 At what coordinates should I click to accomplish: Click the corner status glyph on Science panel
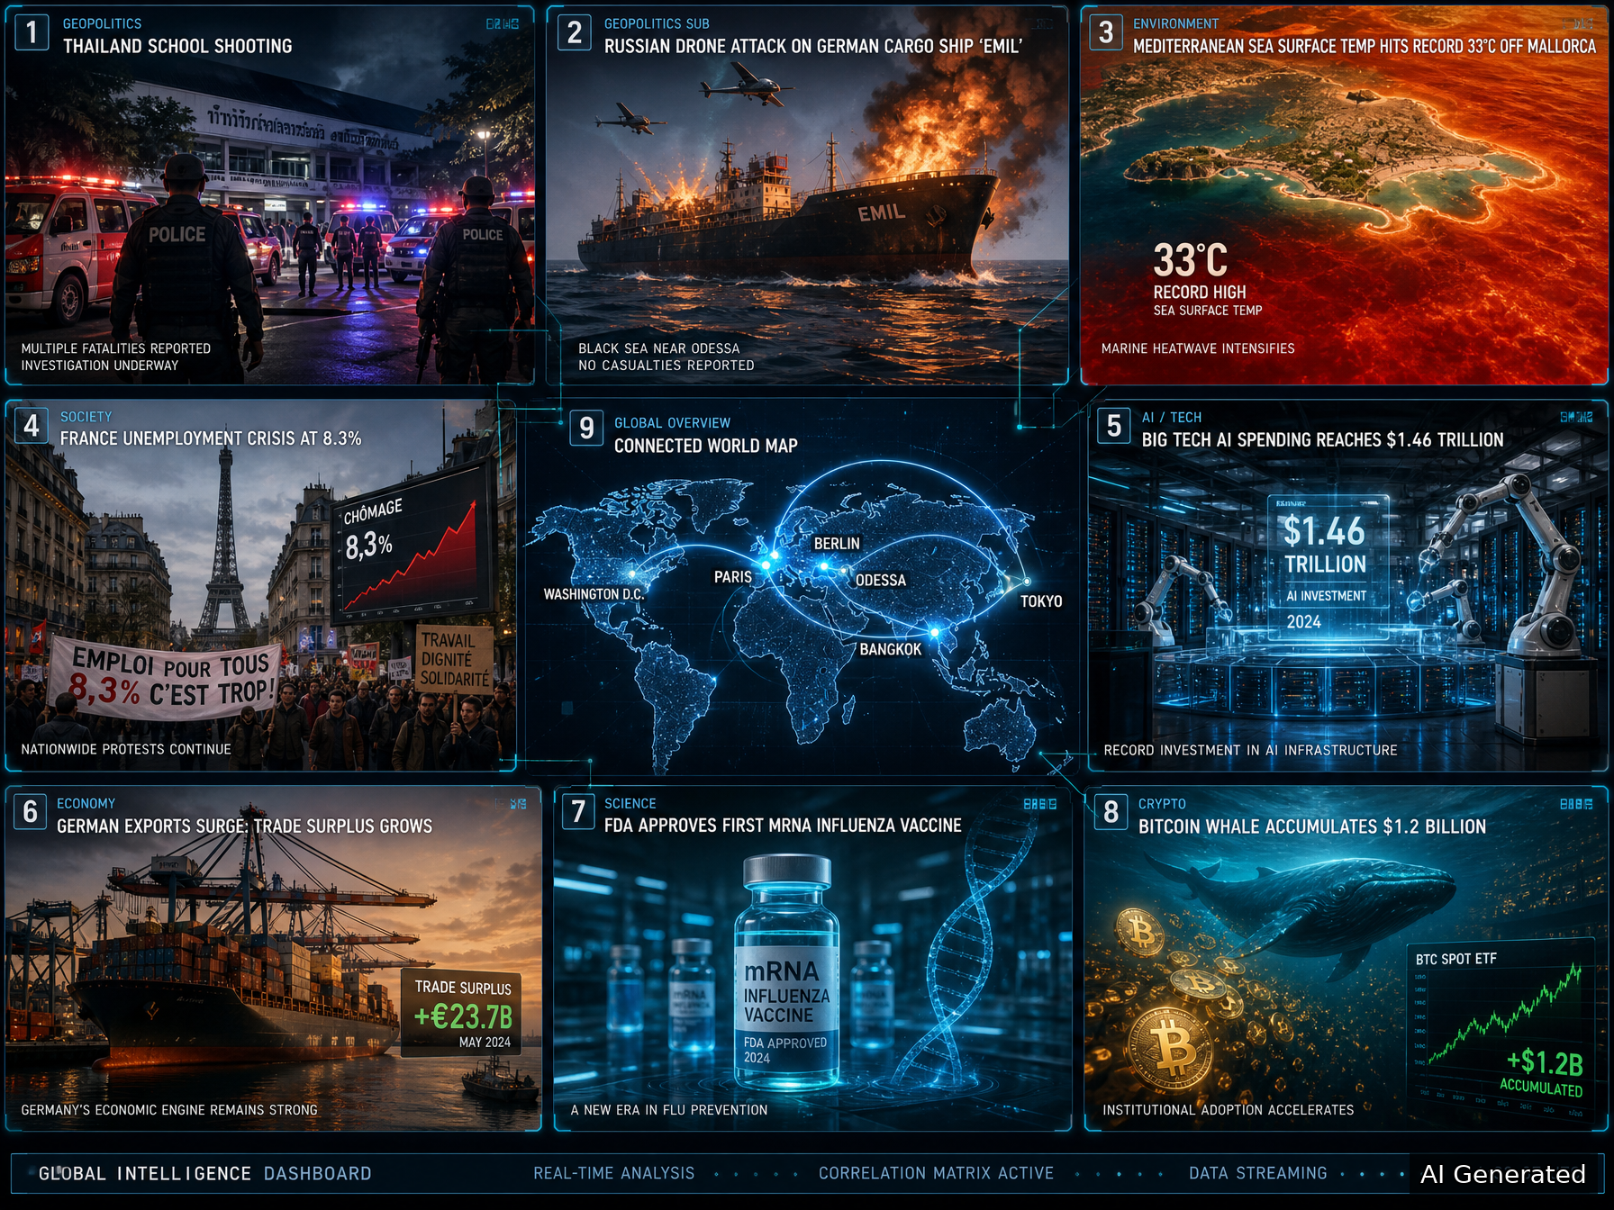(x=1040, y=804)
